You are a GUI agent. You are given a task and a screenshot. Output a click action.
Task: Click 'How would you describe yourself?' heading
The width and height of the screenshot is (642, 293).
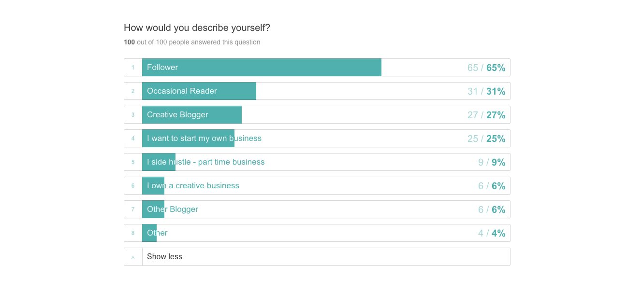(197, 28)
